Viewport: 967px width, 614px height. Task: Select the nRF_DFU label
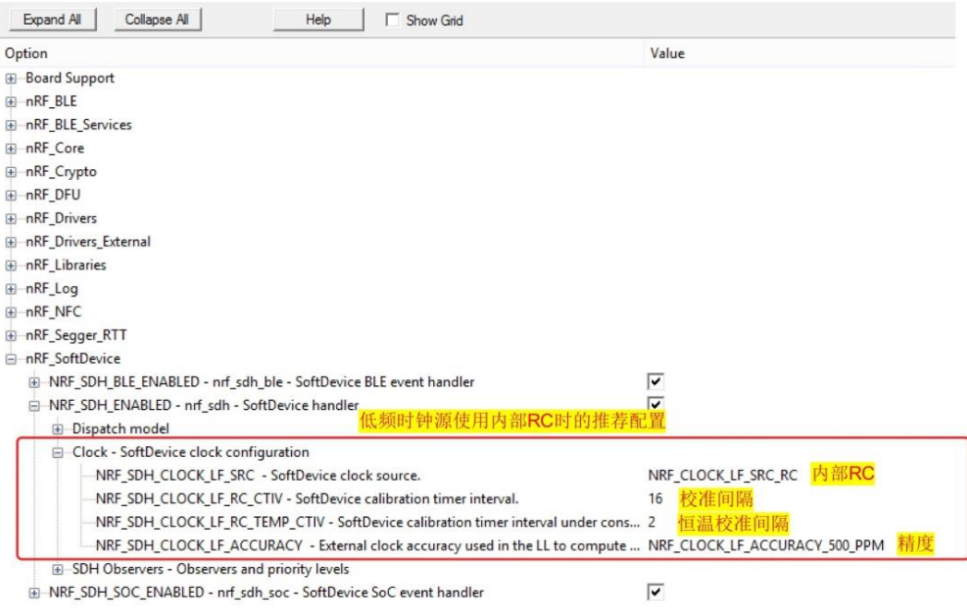coord(53,195)
